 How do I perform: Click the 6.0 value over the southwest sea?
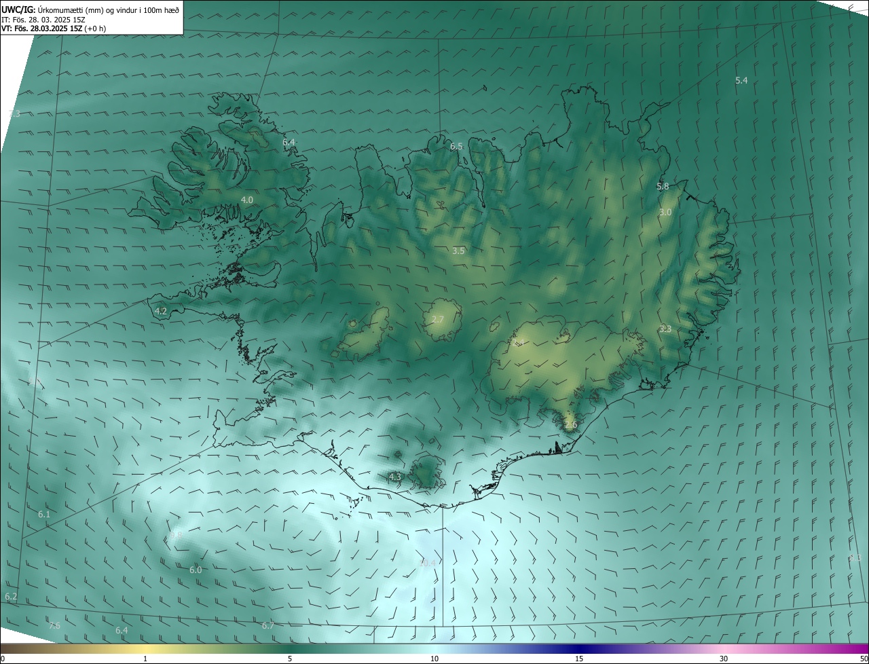196,570
